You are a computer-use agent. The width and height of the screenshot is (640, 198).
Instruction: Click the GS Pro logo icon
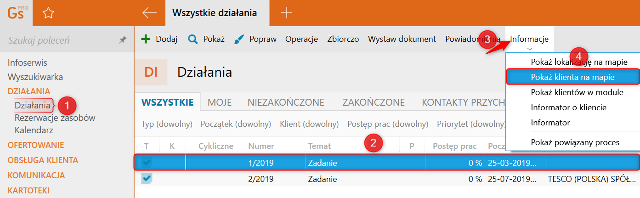coord(17,13)
